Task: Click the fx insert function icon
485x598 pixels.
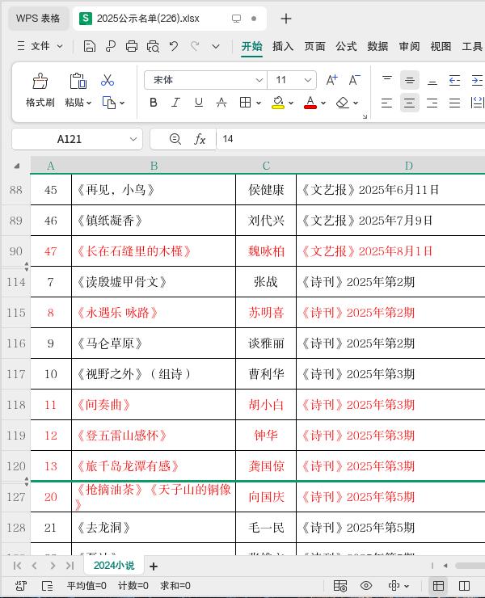Action: [x=200, y=139]
